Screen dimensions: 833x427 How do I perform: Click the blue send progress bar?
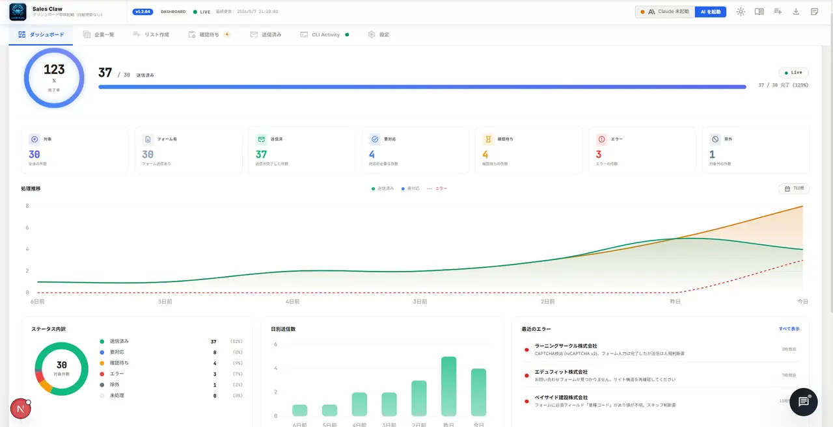click(422, 86)
